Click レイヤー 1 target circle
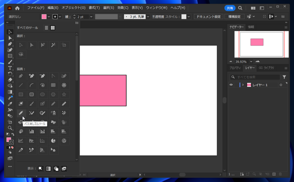 coord(281,85)
